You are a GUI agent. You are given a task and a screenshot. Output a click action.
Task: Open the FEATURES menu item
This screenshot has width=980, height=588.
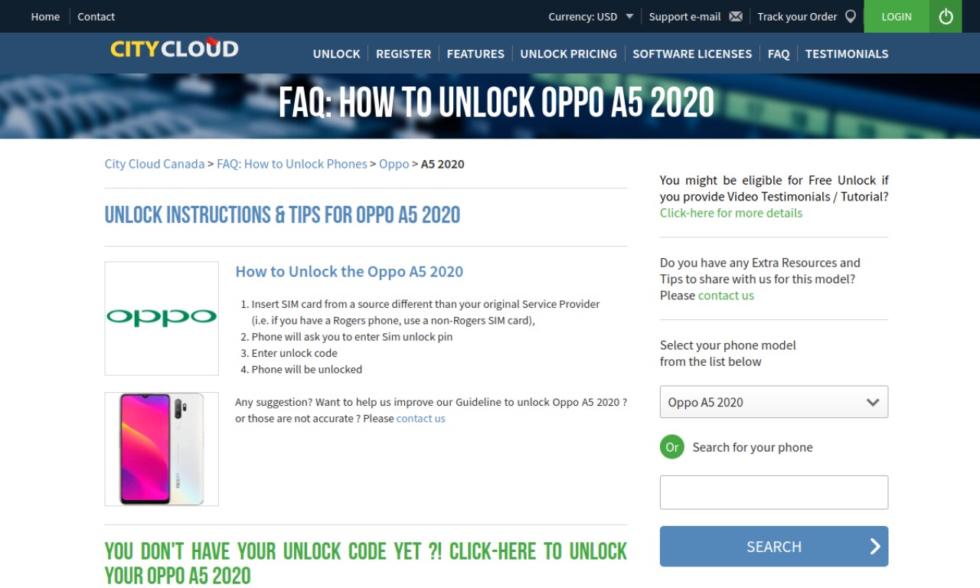[475, 54]
